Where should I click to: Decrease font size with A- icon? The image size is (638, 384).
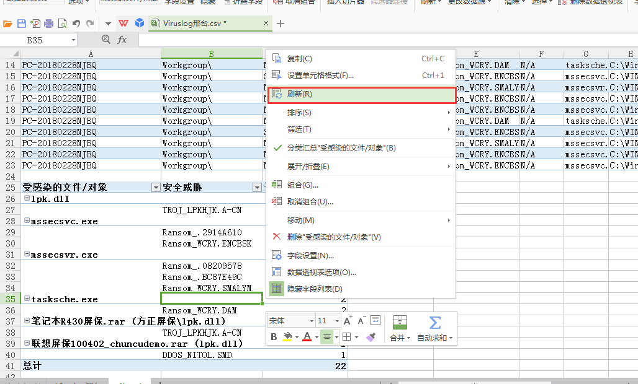pyautogui.click(x=362, y=321)
